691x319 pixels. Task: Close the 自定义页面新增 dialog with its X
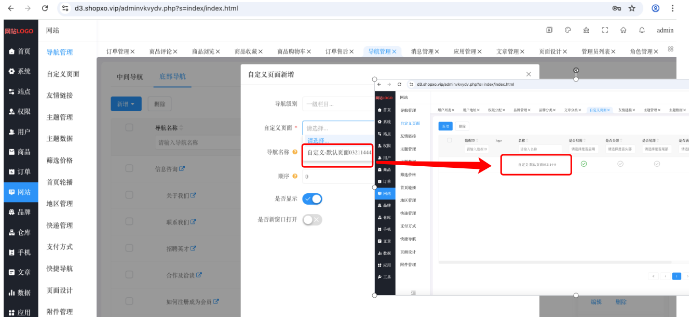(529, 75)
